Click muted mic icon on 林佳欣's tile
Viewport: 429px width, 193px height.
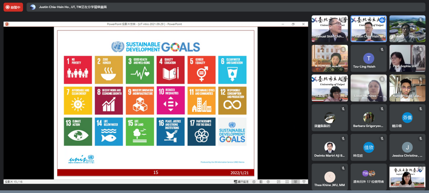coord(382,139)
